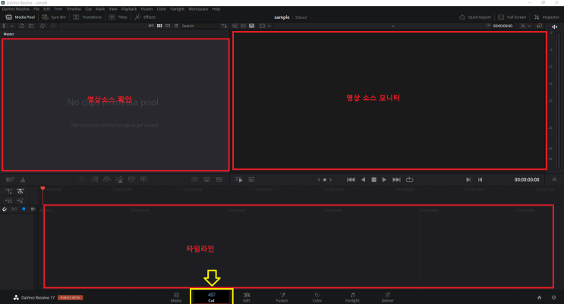564x304 pixels.
Task: Switch media pool to strip view
Action: click(168, 26)
